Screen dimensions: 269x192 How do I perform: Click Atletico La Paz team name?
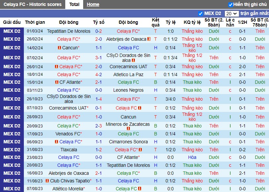tap(128, 74)
